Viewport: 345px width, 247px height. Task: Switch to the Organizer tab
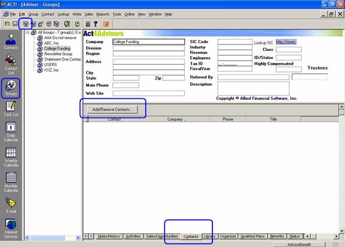point(228,236)
